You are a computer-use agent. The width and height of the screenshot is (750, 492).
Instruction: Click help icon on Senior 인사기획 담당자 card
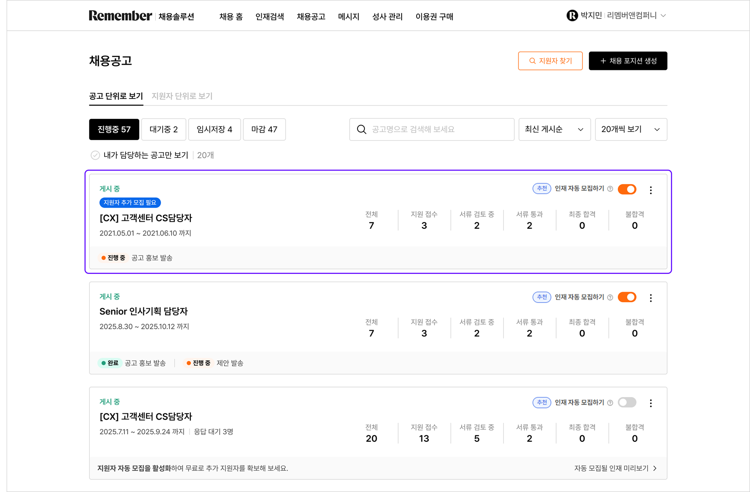point(610,297)
